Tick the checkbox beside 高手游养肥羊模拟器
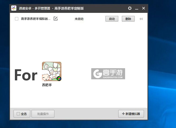 click(x=17, y=19)
